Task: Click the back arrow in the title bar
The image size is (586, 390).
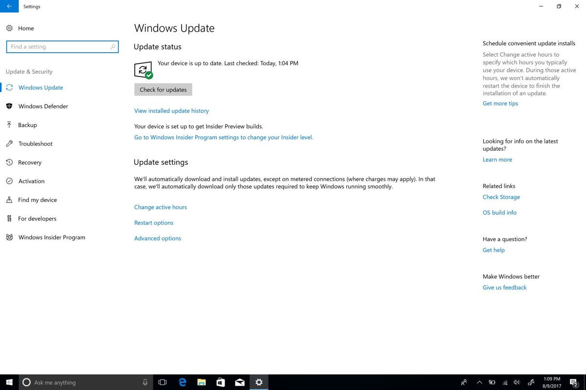Action: 9,6
